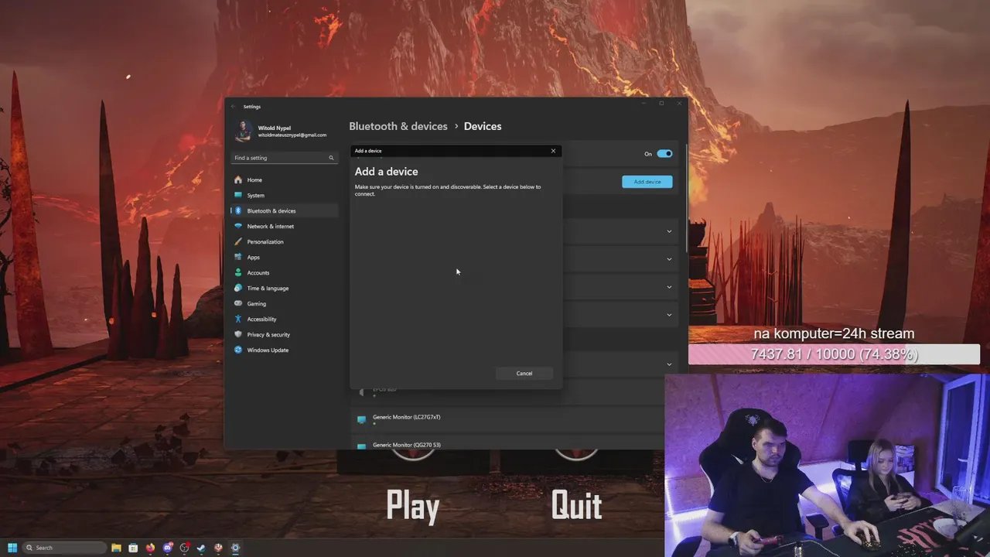Screen dimensions: 990x557
Task: Open the Apps settings section
Action: 284,257
